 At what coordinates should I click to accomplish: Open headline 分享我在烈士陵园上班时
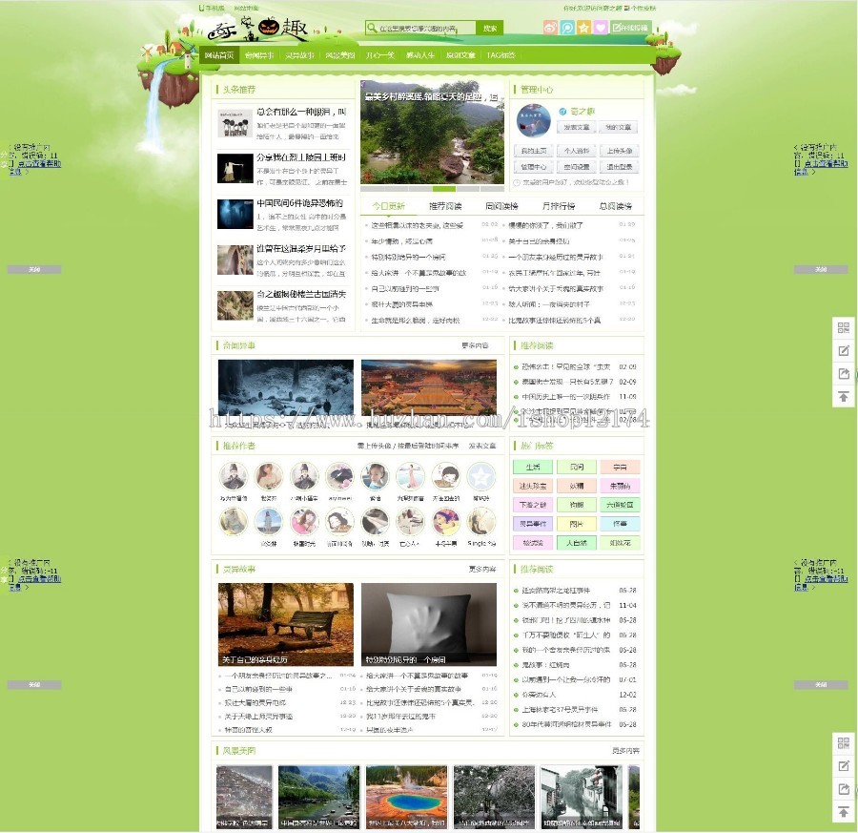pos(301,157)
